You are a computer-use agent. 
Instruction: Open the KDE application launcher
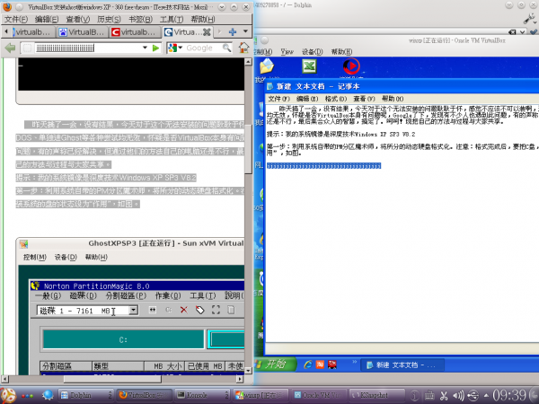(x=8, y=395)
